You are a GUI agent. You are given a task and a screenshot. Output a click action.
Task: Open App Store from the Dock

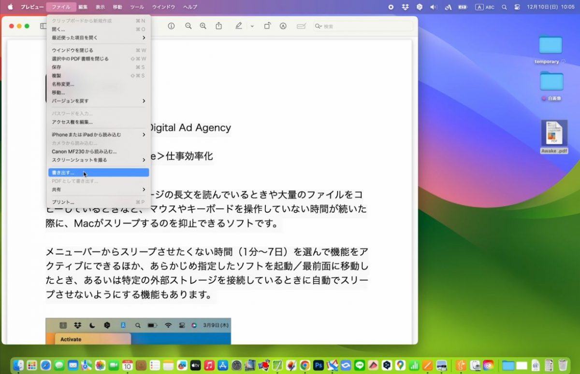223,365
